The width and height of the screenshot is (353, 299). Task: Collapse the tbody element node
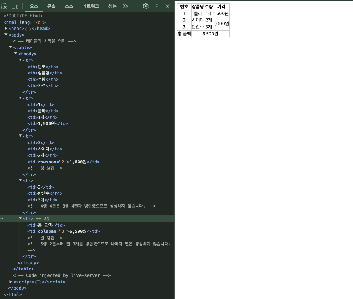[x=16, y=54]
